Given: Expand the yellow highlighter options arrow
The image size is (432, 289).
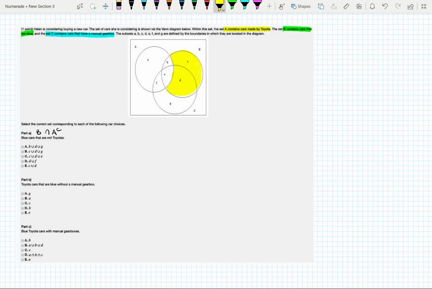Looking at the screenshot, I should pyautogui.click(x=223, y=10).
